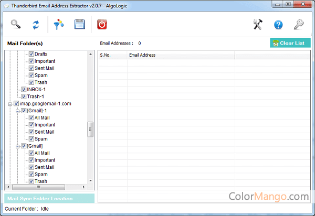Click the key registration icon
This screenshot has width=315, height=216.
[299, 25]
